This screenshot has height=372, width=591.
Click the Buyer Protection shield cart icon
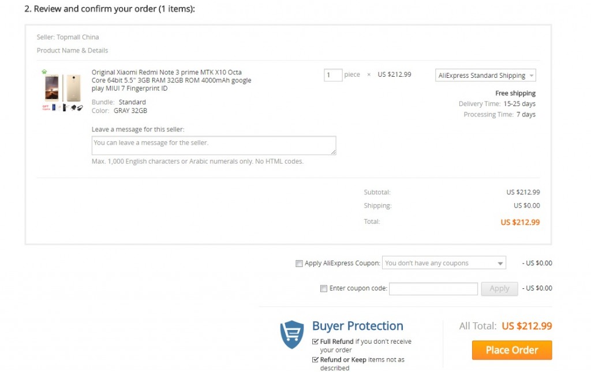click(x=291, y=335)
